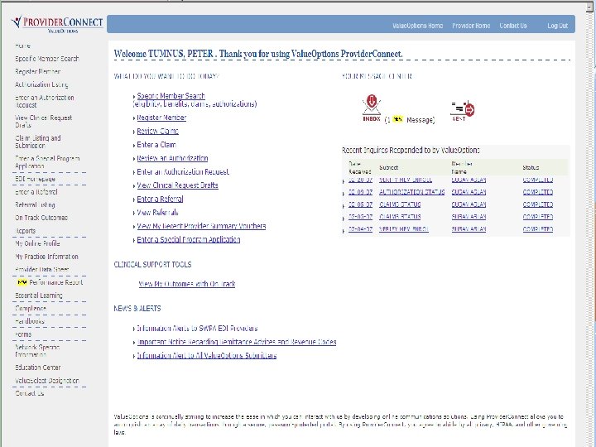
Task: Open View My Outcomes with On Track link
Action: point(187,284)
